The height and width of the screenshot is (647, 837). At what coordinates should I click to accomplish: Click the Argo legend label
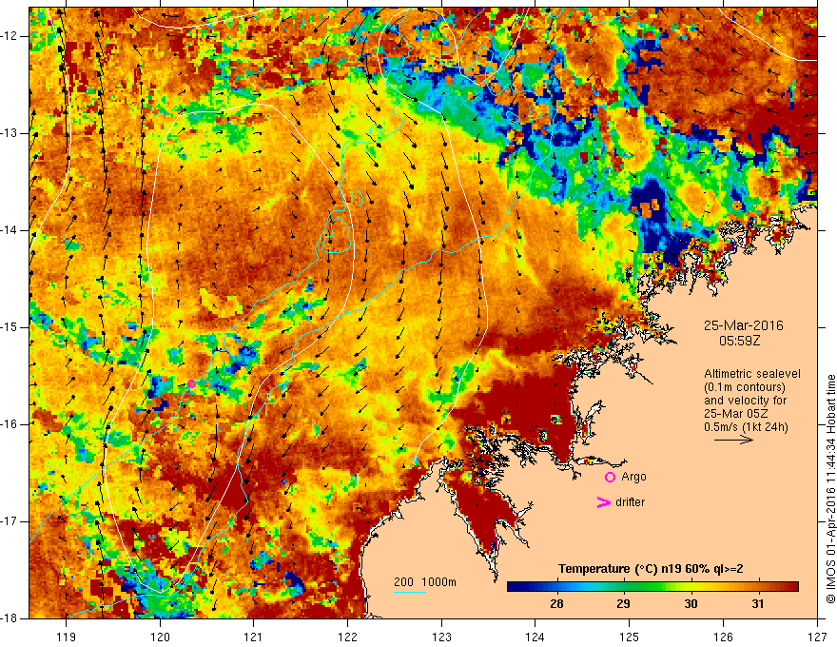click(x=633, y=477)
